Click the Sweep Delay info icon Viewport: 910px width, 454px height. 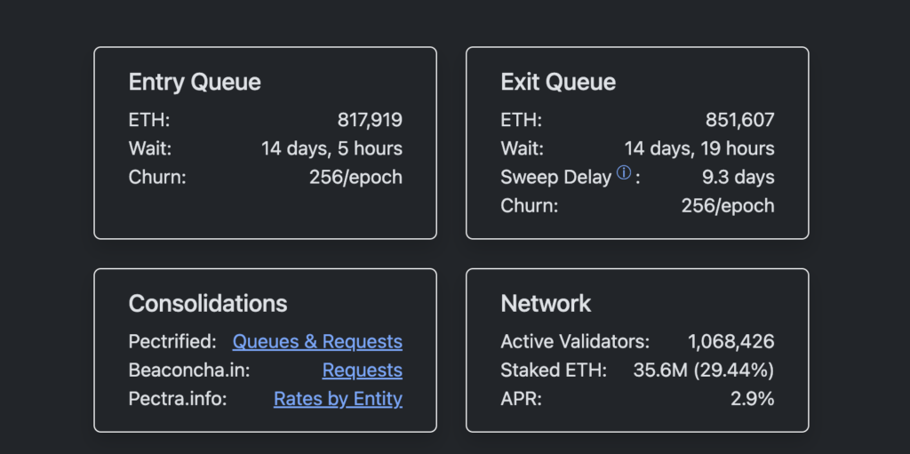[624, 172]
